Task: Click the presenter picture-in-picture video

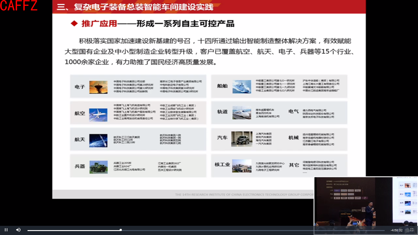Action: coord(366,202)
